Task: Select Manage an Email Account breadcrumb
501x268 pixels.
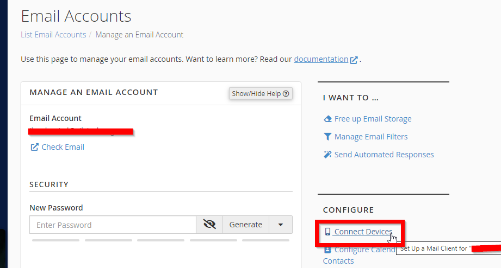Action: 139,34
